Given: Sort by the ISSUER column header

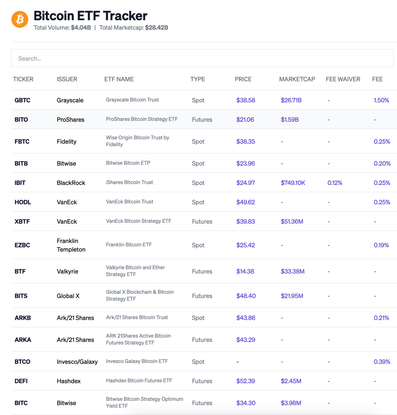Looking at the screenshot, I should pyautogui.click(x=67, y=79).
